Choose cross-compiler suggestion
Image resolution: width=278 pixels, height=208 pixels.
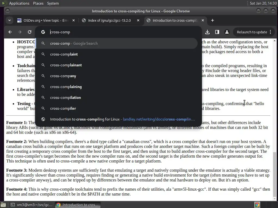pyautogui.click(x=117, y=108)
